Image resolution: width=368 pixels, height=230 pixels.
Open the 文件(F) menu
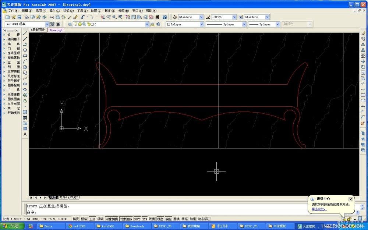[x=13, y=11]
